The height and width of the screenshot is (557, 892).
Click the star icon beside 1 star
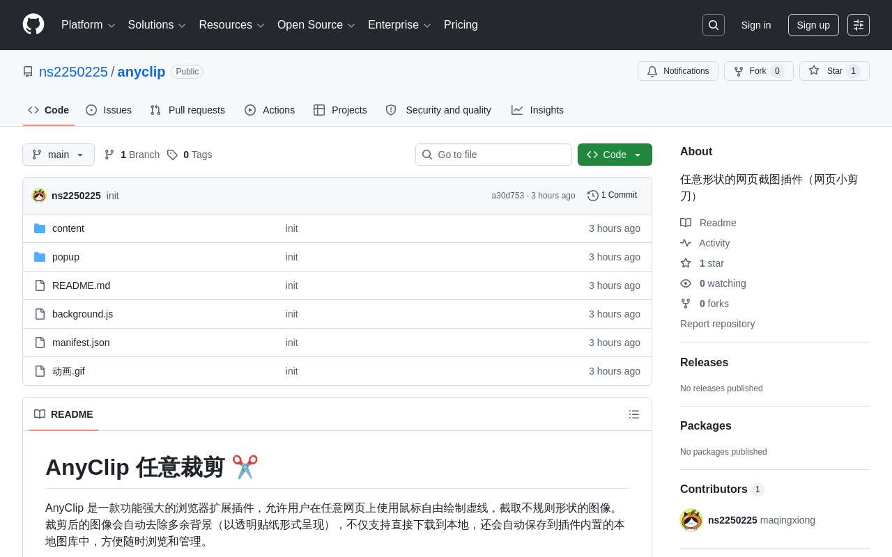pyautogui.click(x=686, y=263)
